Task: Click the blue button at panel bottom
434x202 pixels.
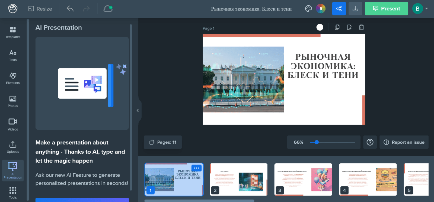Action: click(82, 200)
